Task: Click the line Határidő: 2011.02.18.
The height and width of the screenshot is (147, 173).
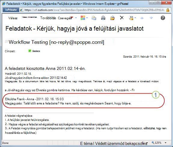Action: [18, 73]
